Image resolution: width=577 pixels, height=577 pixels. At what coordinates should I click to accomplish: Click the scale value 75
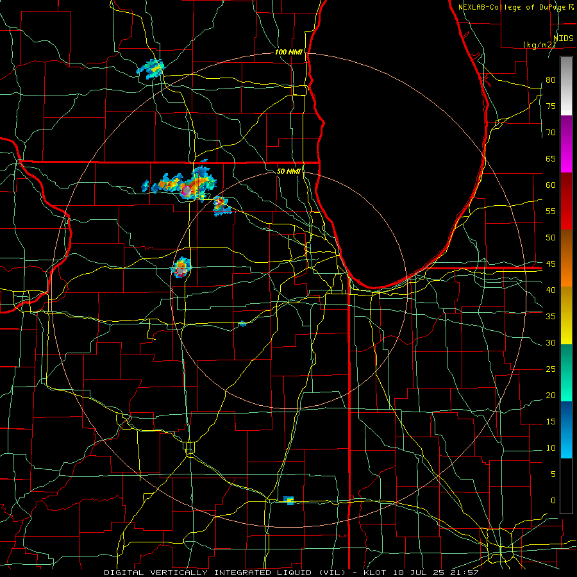pyautogui.click(x=551, y=106)
